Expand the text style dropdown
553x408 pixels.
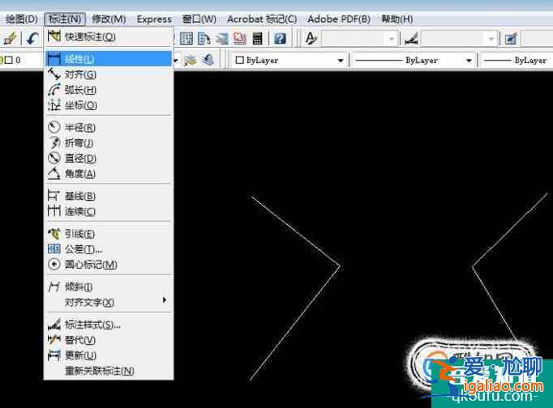pyautogui.click(x=391, y=39)
